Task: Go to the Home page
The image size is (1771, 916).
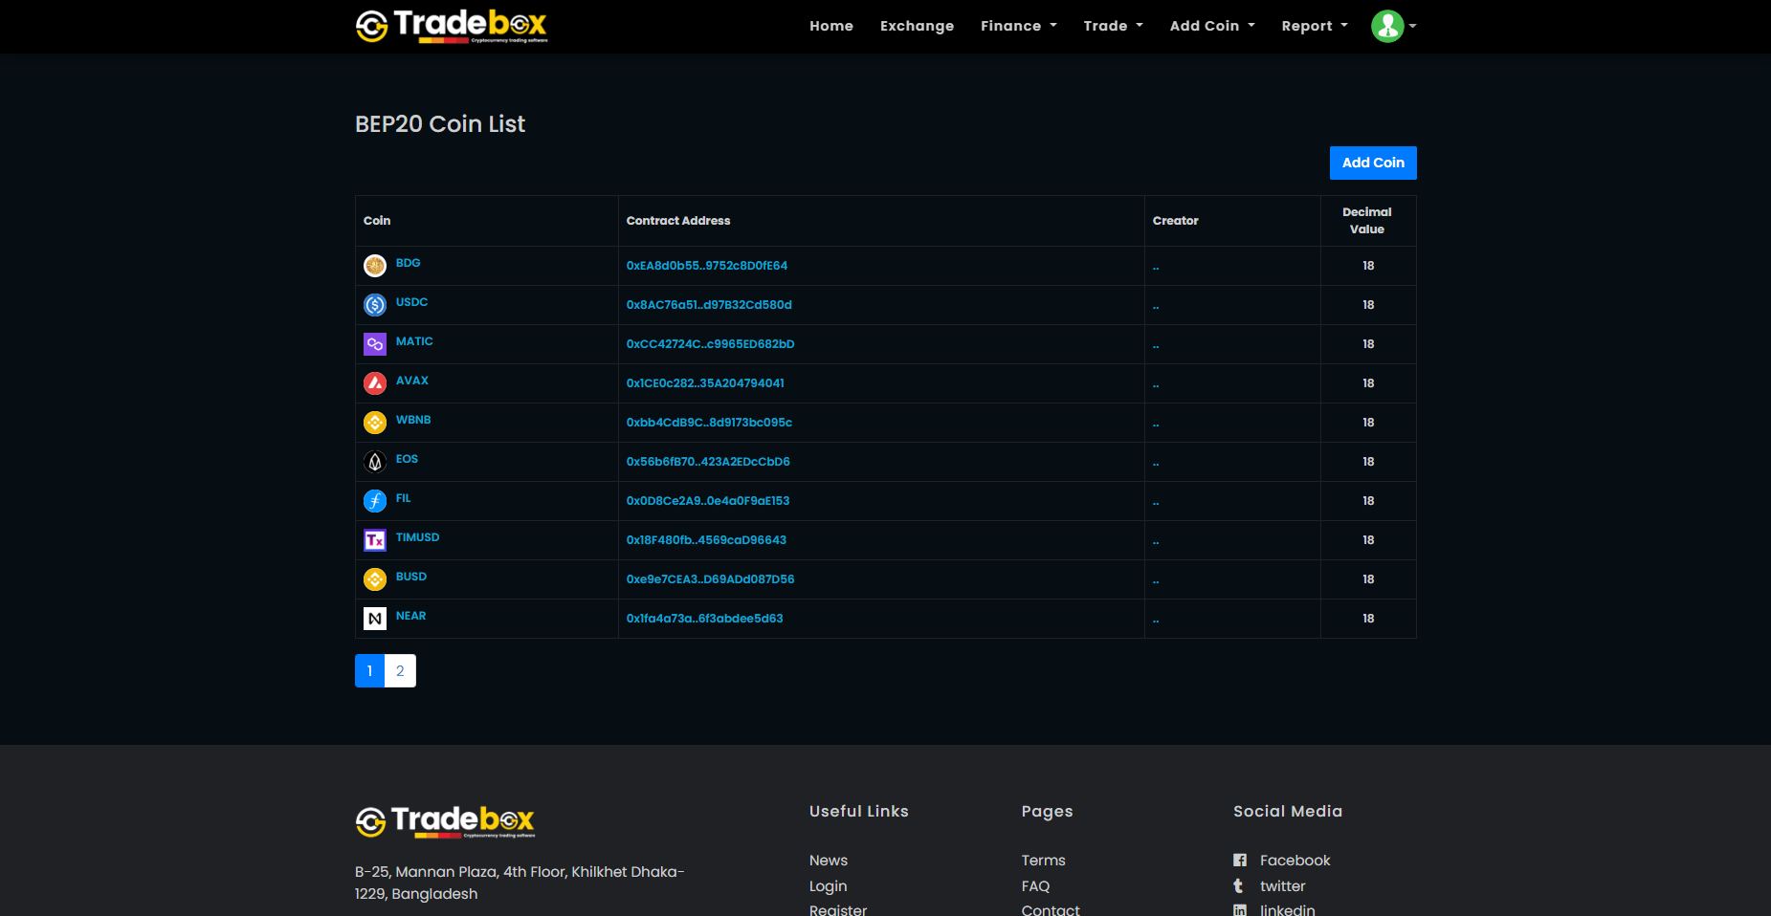Action: 831,26
